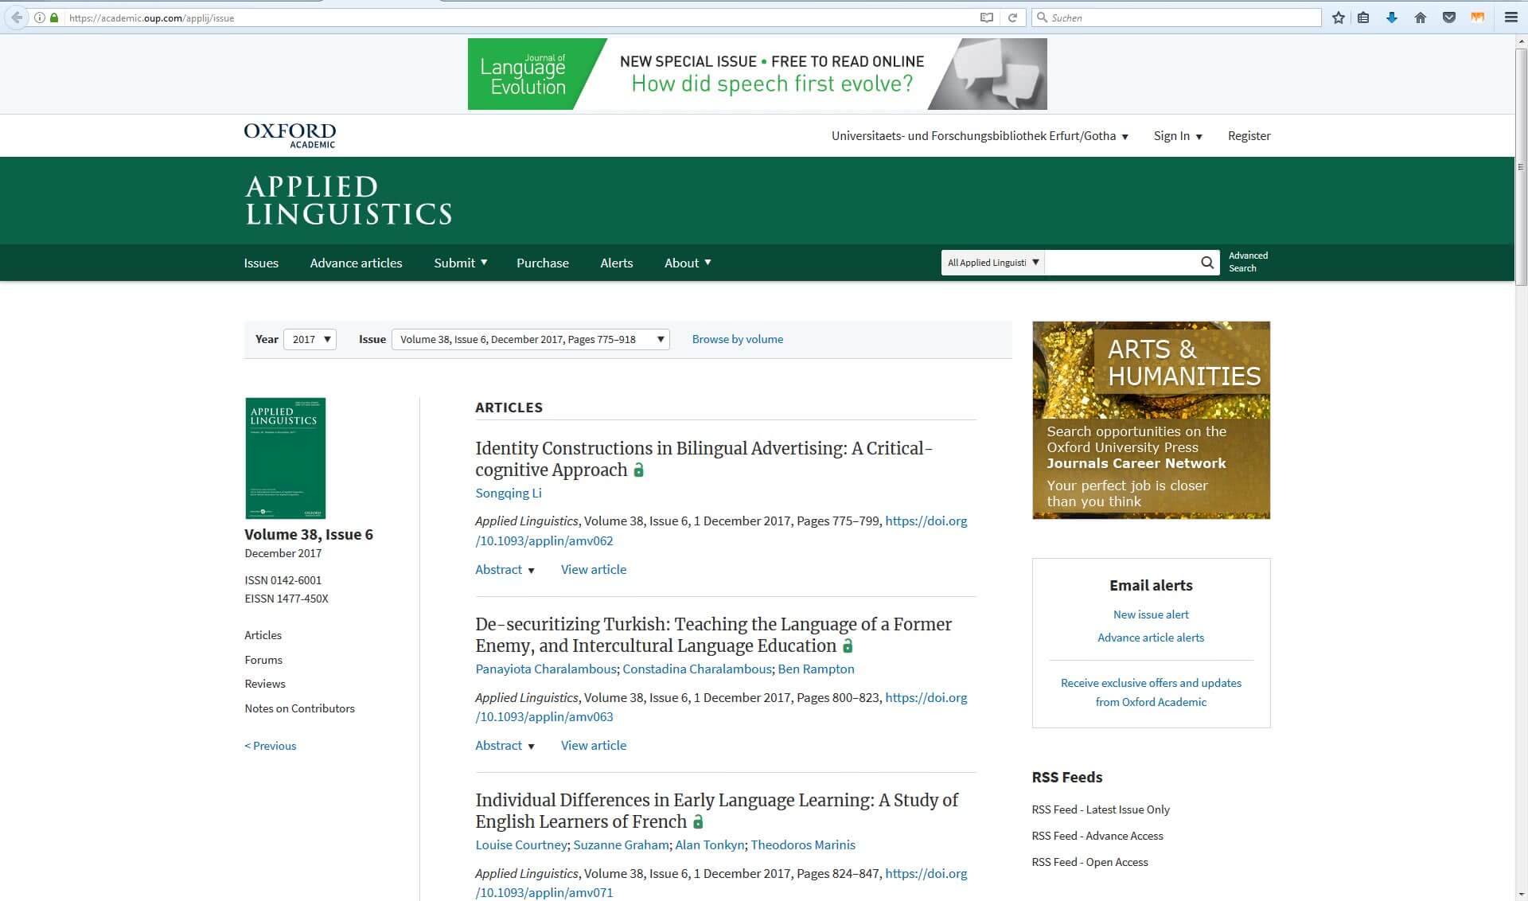Click the scrollbar down arrow at the bottom
The width and height of the screenshot is (1528, 901).
(1521, 894)
